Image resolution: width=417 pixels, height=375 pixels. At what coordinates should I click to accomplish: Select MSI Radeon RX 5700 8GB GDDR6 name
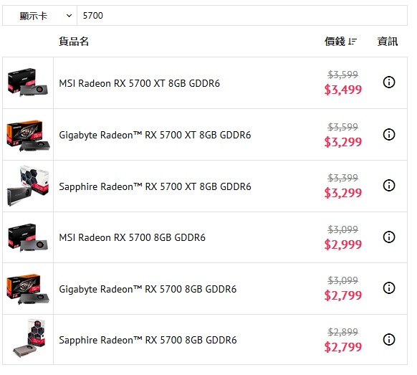(132, 237)
